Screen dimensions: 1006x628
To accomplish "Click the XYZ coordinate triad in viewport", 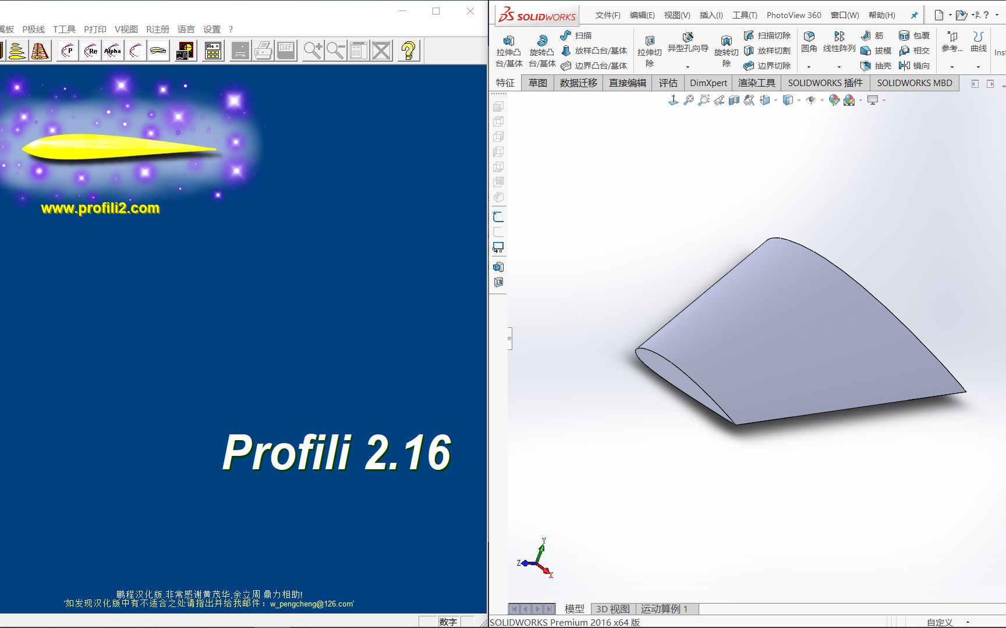I will click(x=536, y=558).
